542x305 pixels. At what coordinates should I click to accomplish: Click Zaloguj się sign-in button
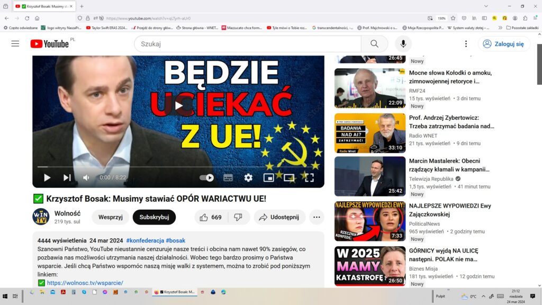click(504, 44)
